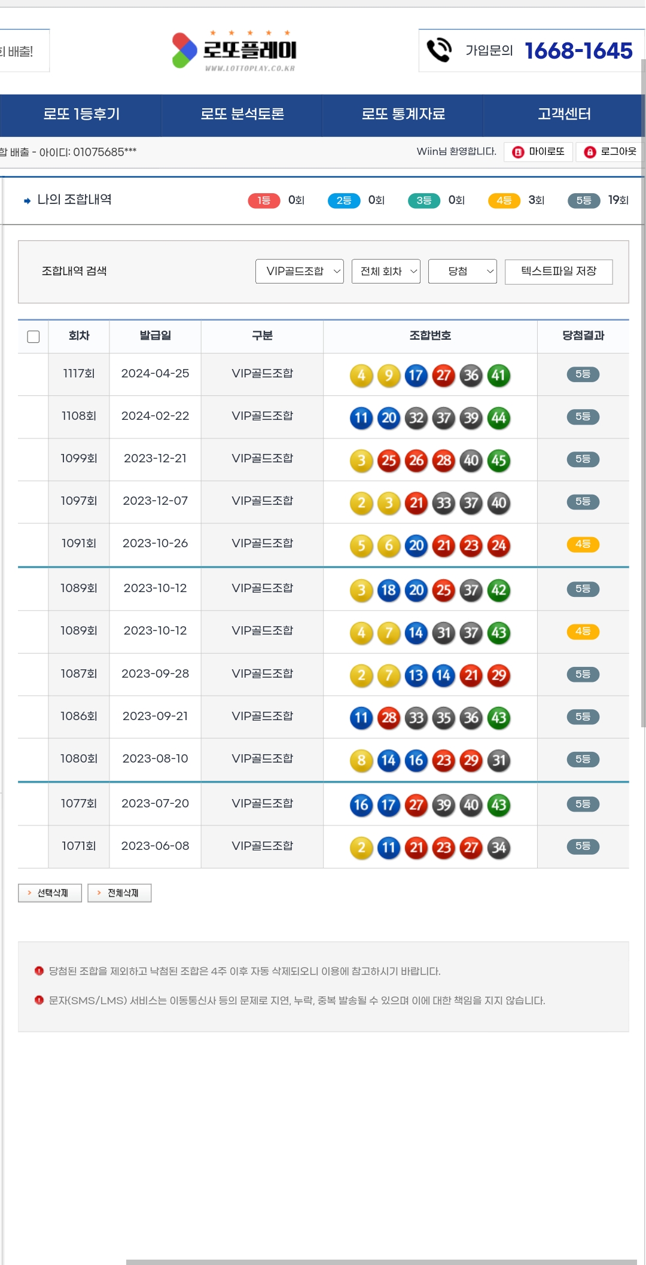Viewport: 646px width, 1265px height.
Task: Toggle the select-all checkbox in table header
Action: [33, 337]
